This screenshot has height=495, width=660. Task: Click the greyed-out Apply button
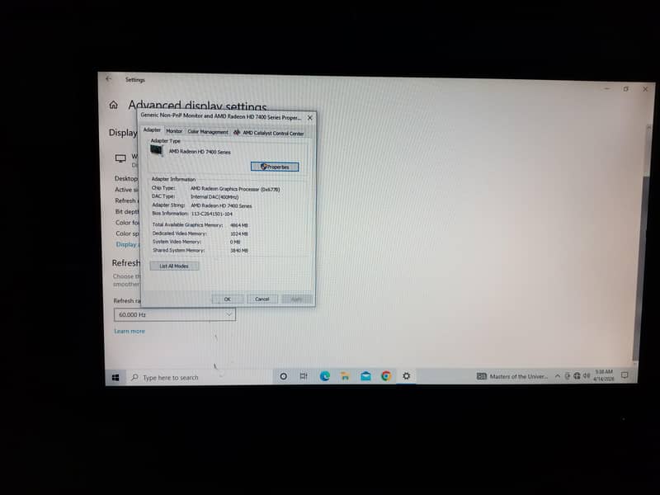296,299
